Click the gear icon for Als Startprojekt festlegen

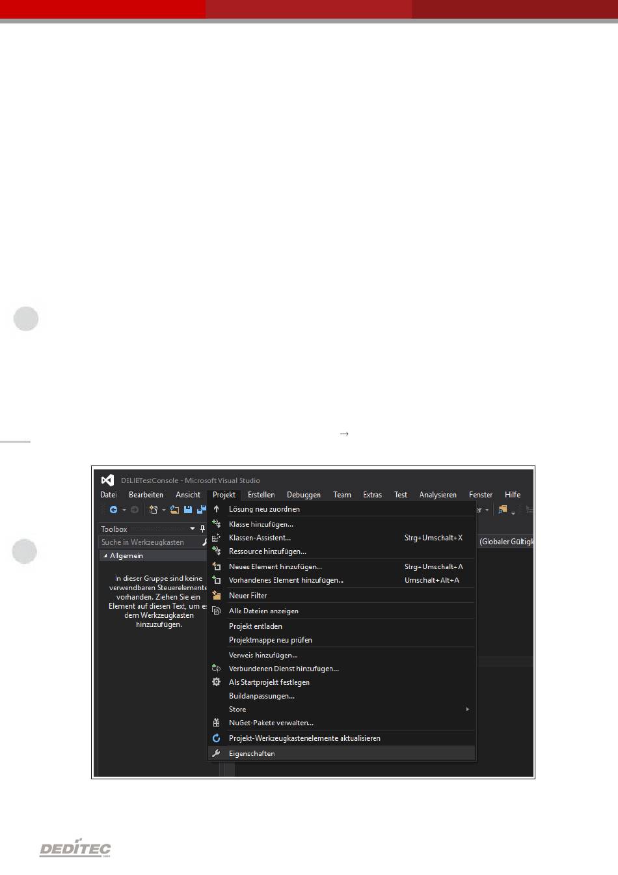[217, 682]
